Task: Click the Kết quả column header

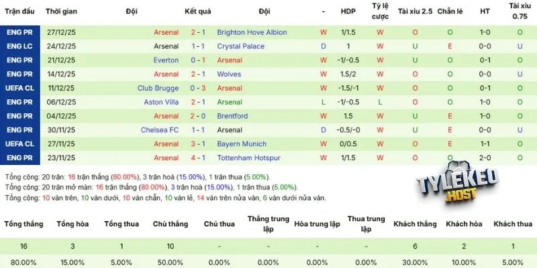Action: click(198, 12)
